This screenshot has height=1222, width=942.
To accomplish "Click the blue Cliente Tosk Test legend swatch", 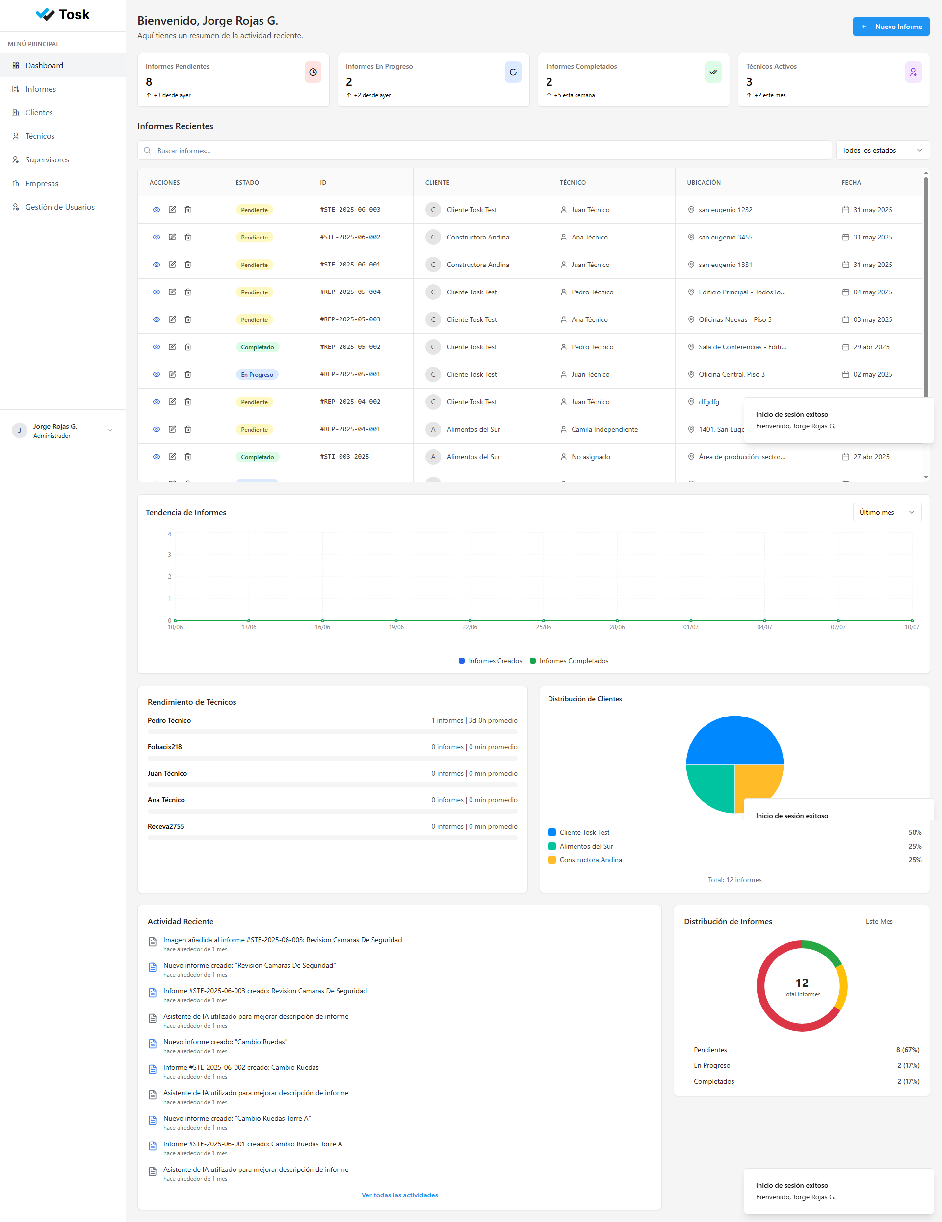I will tap(551, 832).
